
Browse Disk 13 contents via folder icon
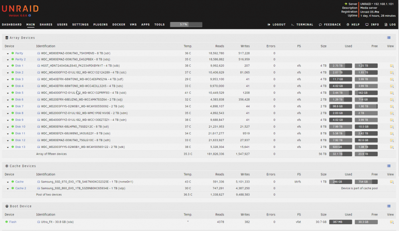coord(392,147)
